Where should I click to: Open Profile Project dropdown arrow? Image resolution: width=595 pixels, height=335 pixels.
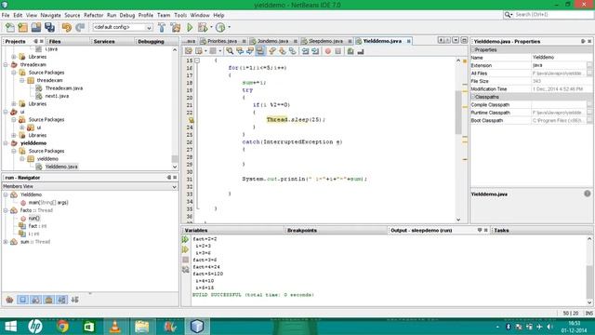point(230,27)
